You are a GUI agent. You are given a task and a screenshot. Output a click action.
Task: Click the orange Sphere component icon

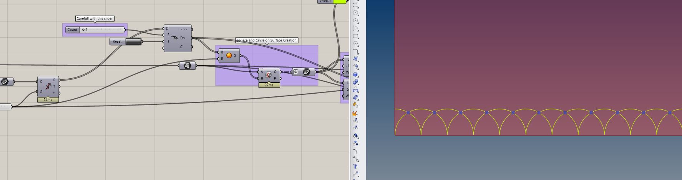click(229, 56)
